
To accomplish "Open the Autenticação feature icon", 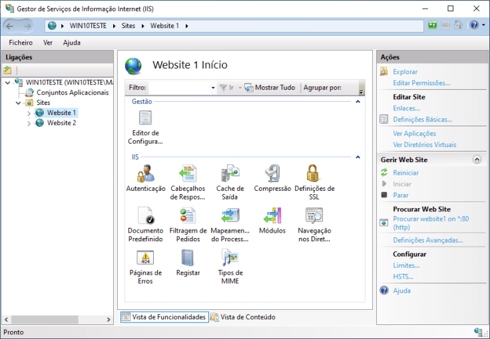I will [145, 174].
